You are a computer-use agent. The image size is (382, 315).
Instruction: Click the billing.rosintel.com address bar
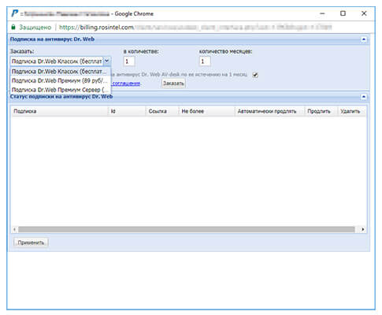pyautogui.click(x=195, y=28)
